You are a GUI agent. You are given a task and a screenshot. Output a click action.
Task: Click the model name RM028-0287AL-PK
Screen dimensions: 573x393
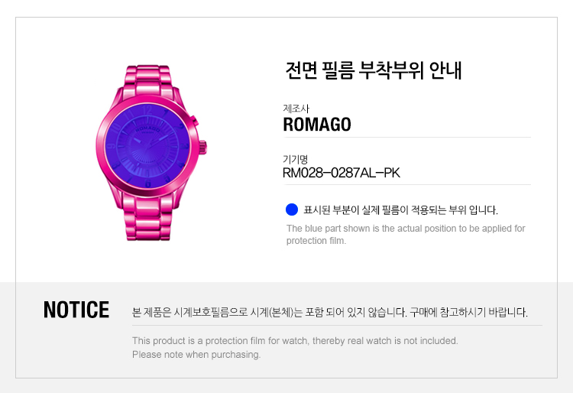(x=342, y=173)
